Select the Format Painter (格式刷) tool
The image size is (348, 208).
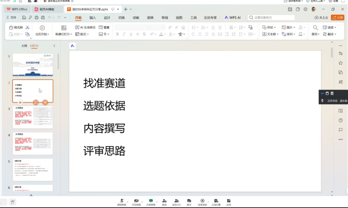coord(16,27)
